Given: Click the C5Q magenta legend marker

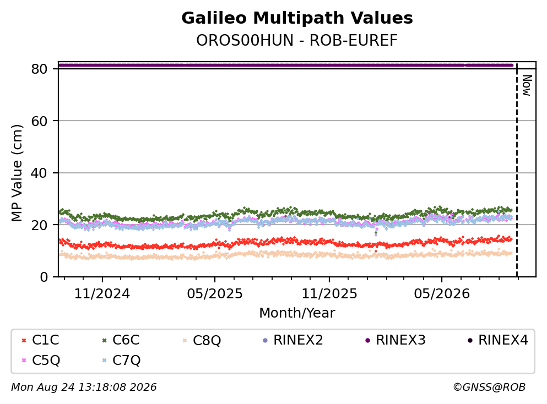Looking at the screenshot, I should pos(24,361).
